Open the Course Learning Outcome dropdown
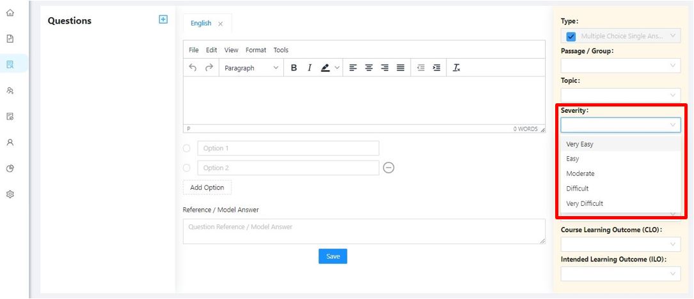Image resolution: width=694 pixels, height=299 pixels. click(x=620, y=244)
